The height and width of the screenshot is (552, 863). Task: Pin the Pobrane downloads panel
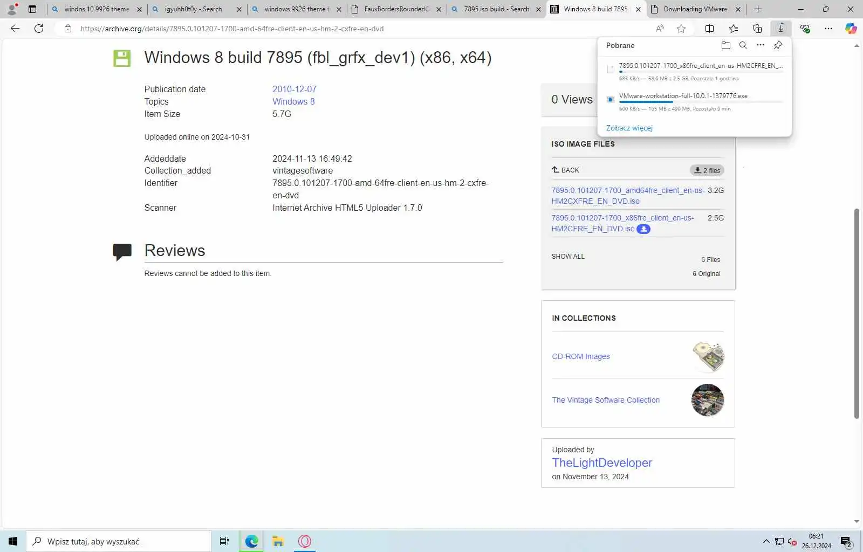tap(778, 45)
